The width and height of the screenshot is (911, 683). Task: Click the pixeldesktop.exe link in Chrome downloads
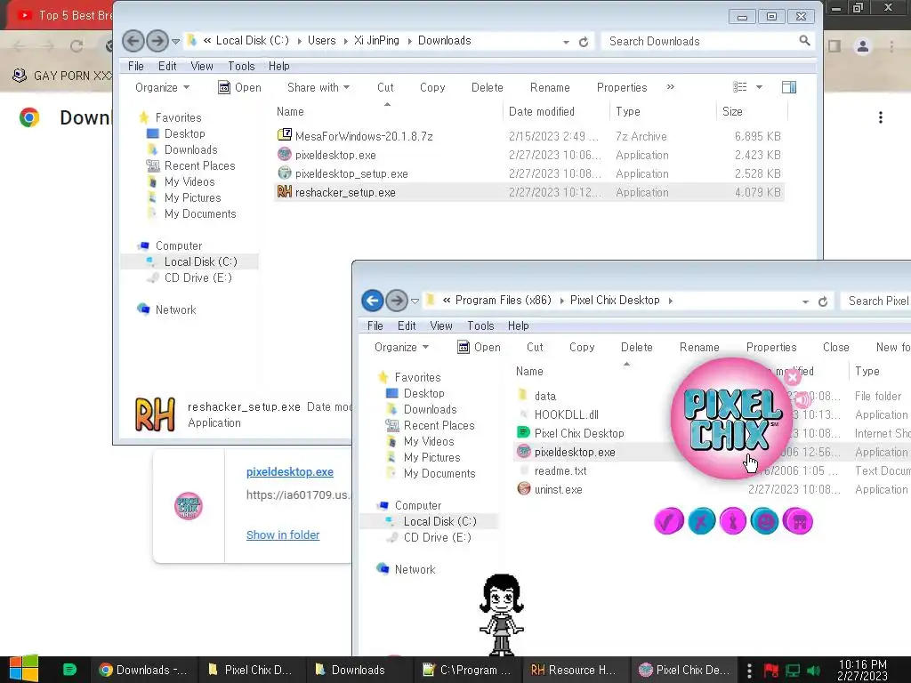point(290,471)
